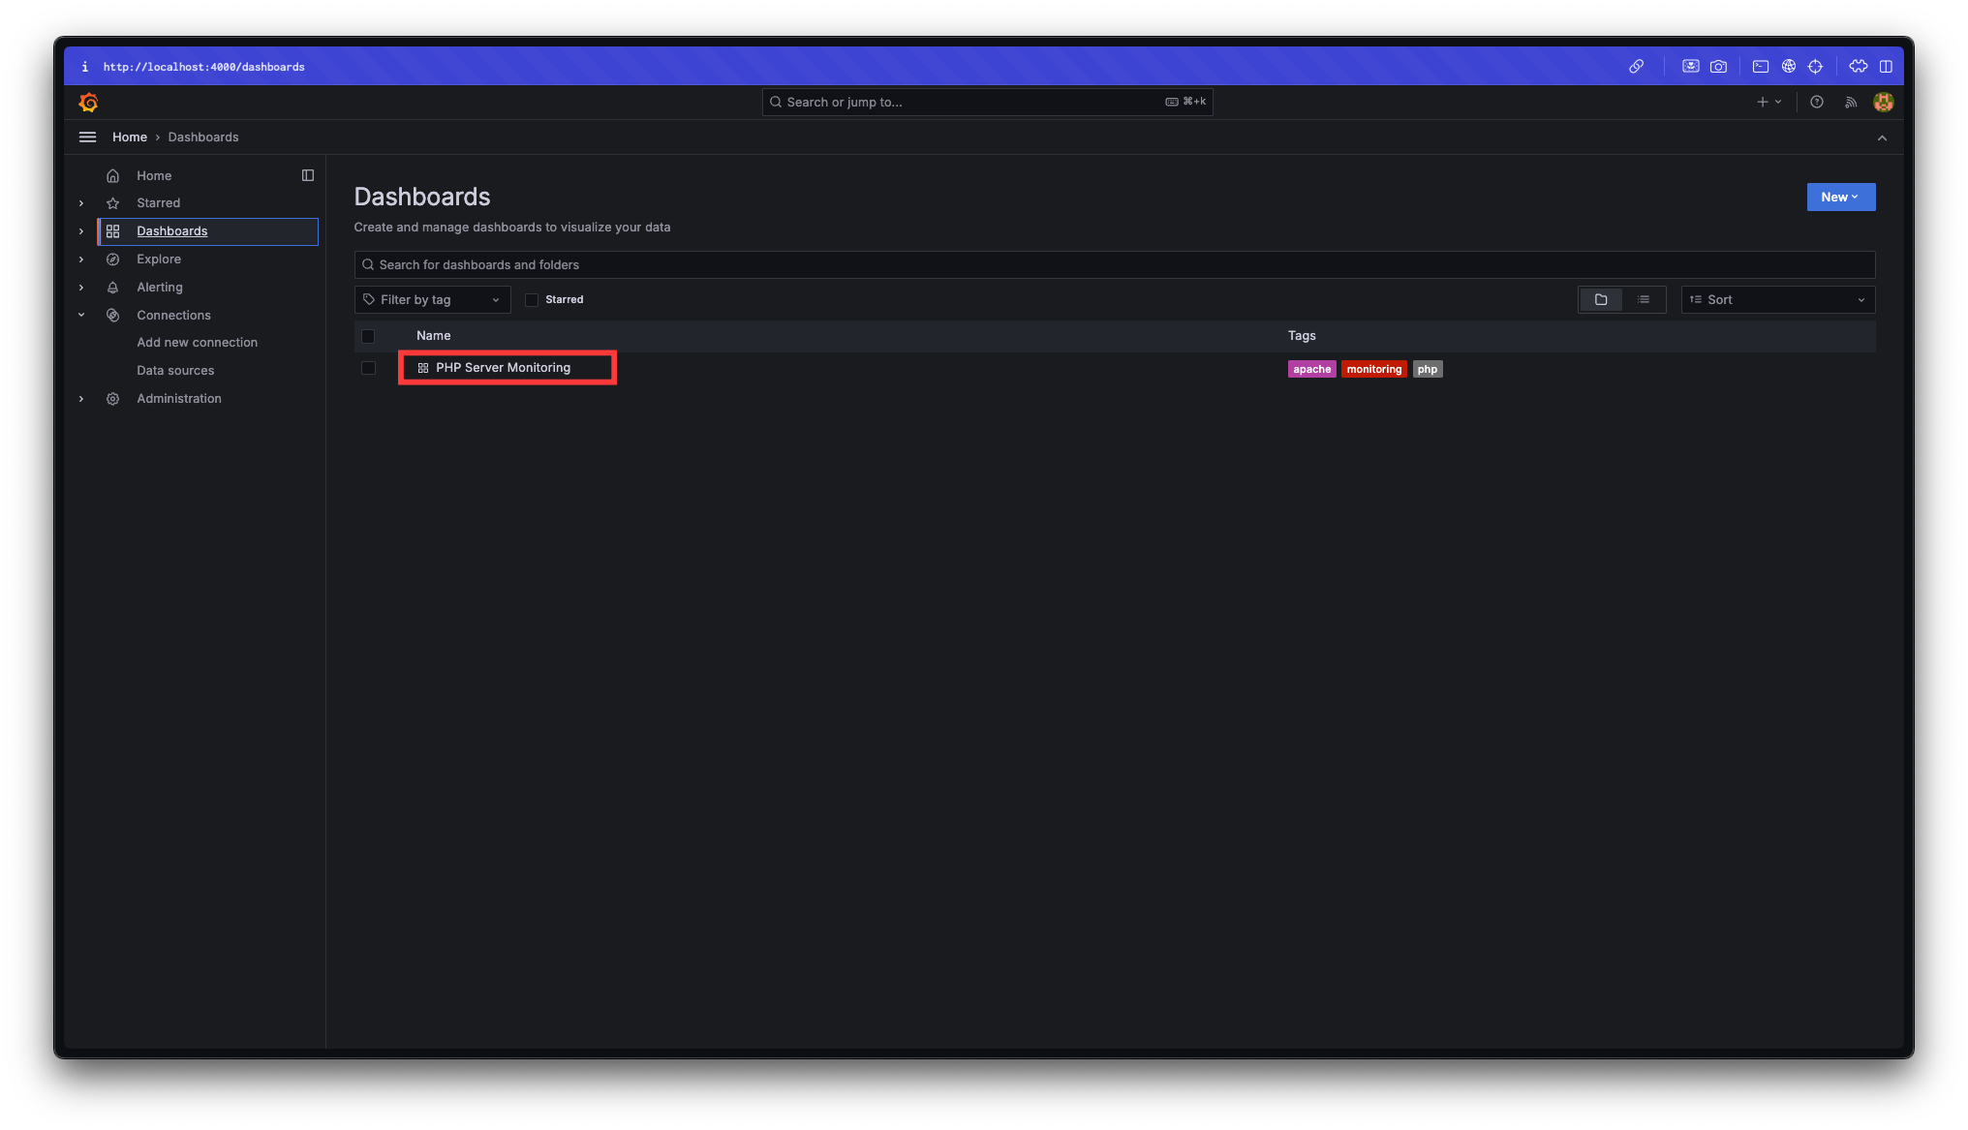Viewport: 1968px width, 1130px height.
Task: Click the Grafana logo icon
Action: (89, 102)
